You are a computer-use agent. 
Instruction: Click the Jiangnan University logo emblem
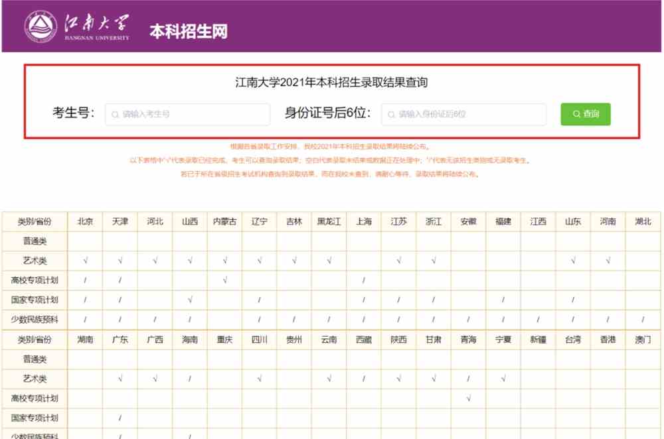point(41,27)
